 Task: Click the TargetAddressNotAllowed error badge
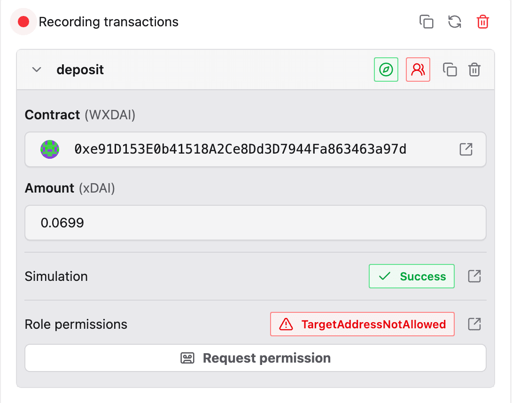[362, 324]
